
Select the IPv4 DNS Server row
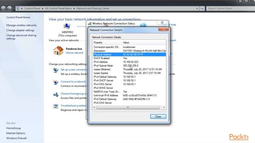(129, 84)
